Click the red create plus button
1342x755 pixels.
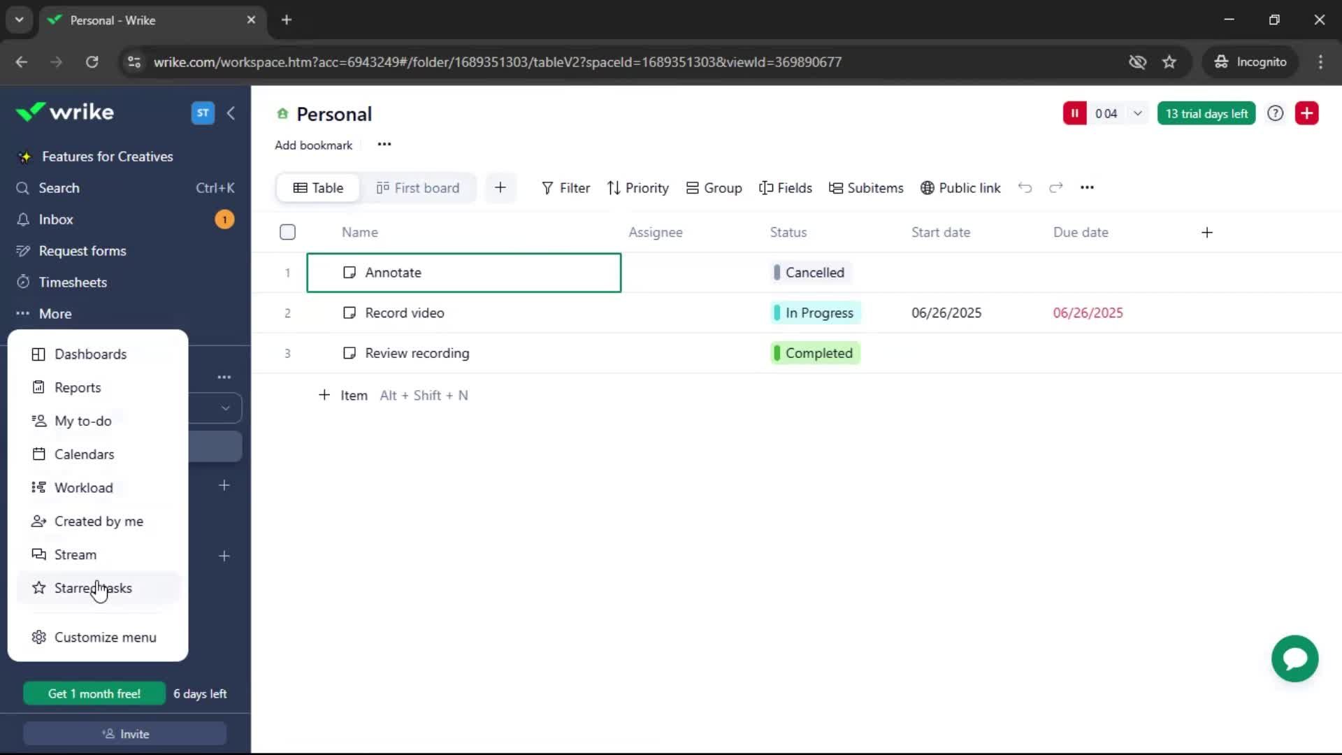click(x=1307, y=113)
